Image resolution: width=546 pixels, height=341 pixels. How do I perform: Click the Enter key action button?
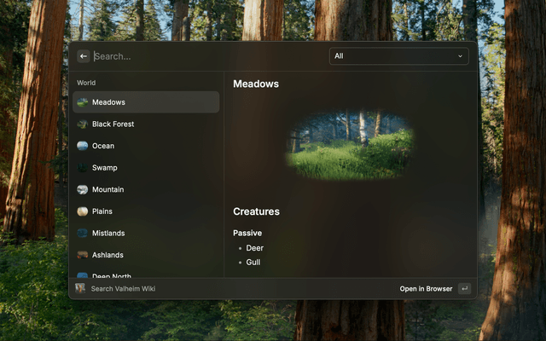[x=464, y=288]
